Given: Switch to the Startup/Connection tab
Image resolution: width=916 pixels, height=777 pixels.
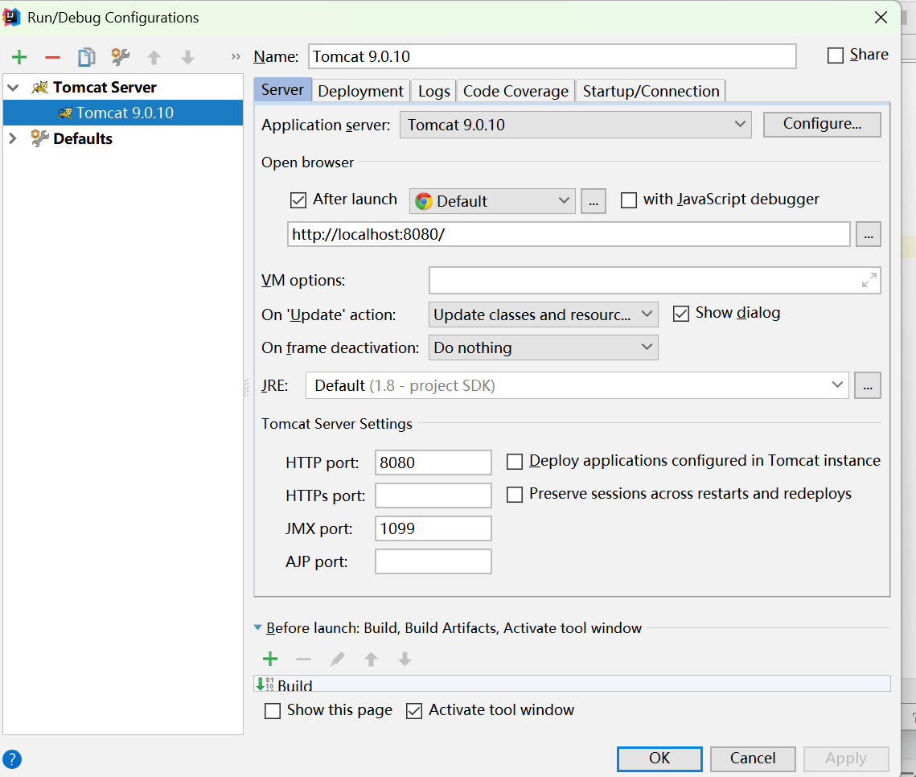Looking at the screenshot, I should coord(651,91).
